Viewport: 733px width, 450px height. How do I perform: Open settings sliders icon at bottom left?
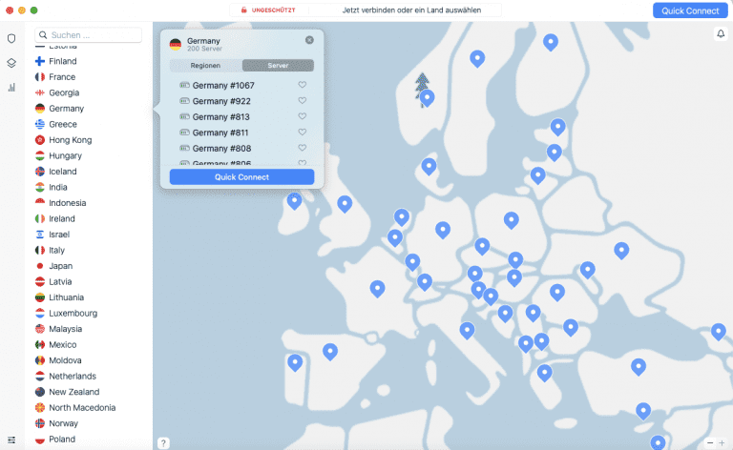pyautogui.click(x=11, y=440)
